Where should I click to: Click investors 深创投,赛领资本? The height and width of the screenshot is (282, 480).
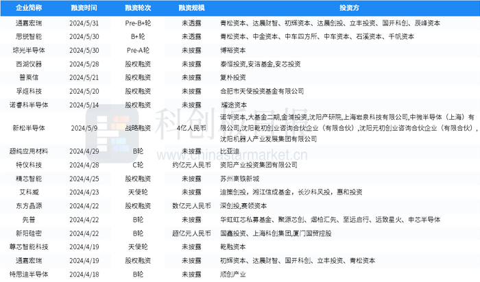(243, 206)
